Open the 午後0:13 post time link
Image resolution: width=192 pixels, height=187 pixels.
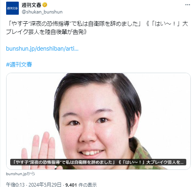click(x=16, y=185)
